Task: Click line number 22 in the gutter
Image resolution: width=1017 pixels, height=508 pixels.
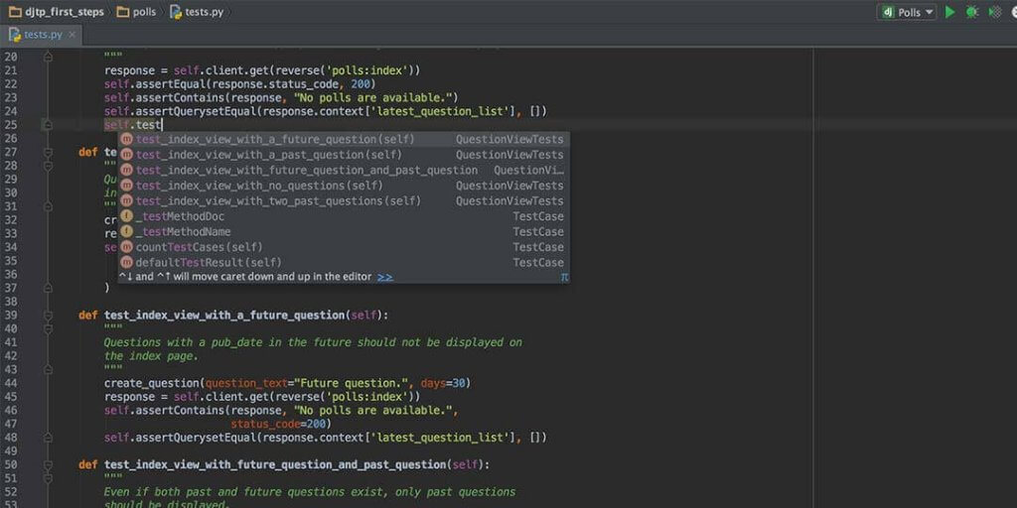Action: tap(10, 84)
